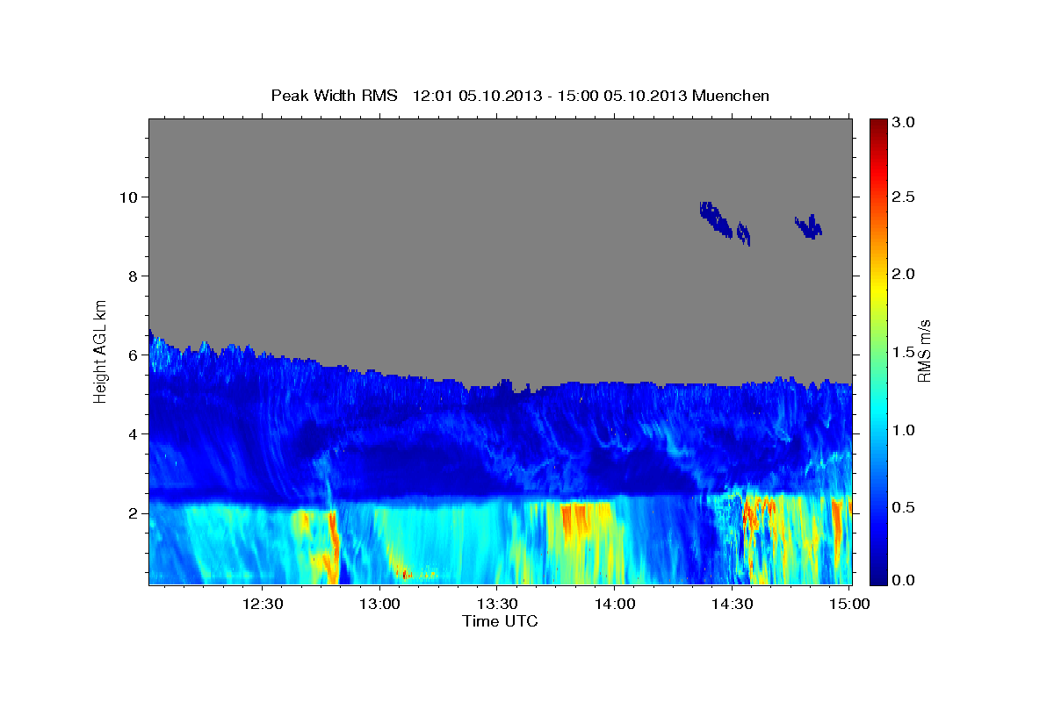Click the 14:30 time tick label
Viewport: 1054px width, 702px height.
coord(732,604)
